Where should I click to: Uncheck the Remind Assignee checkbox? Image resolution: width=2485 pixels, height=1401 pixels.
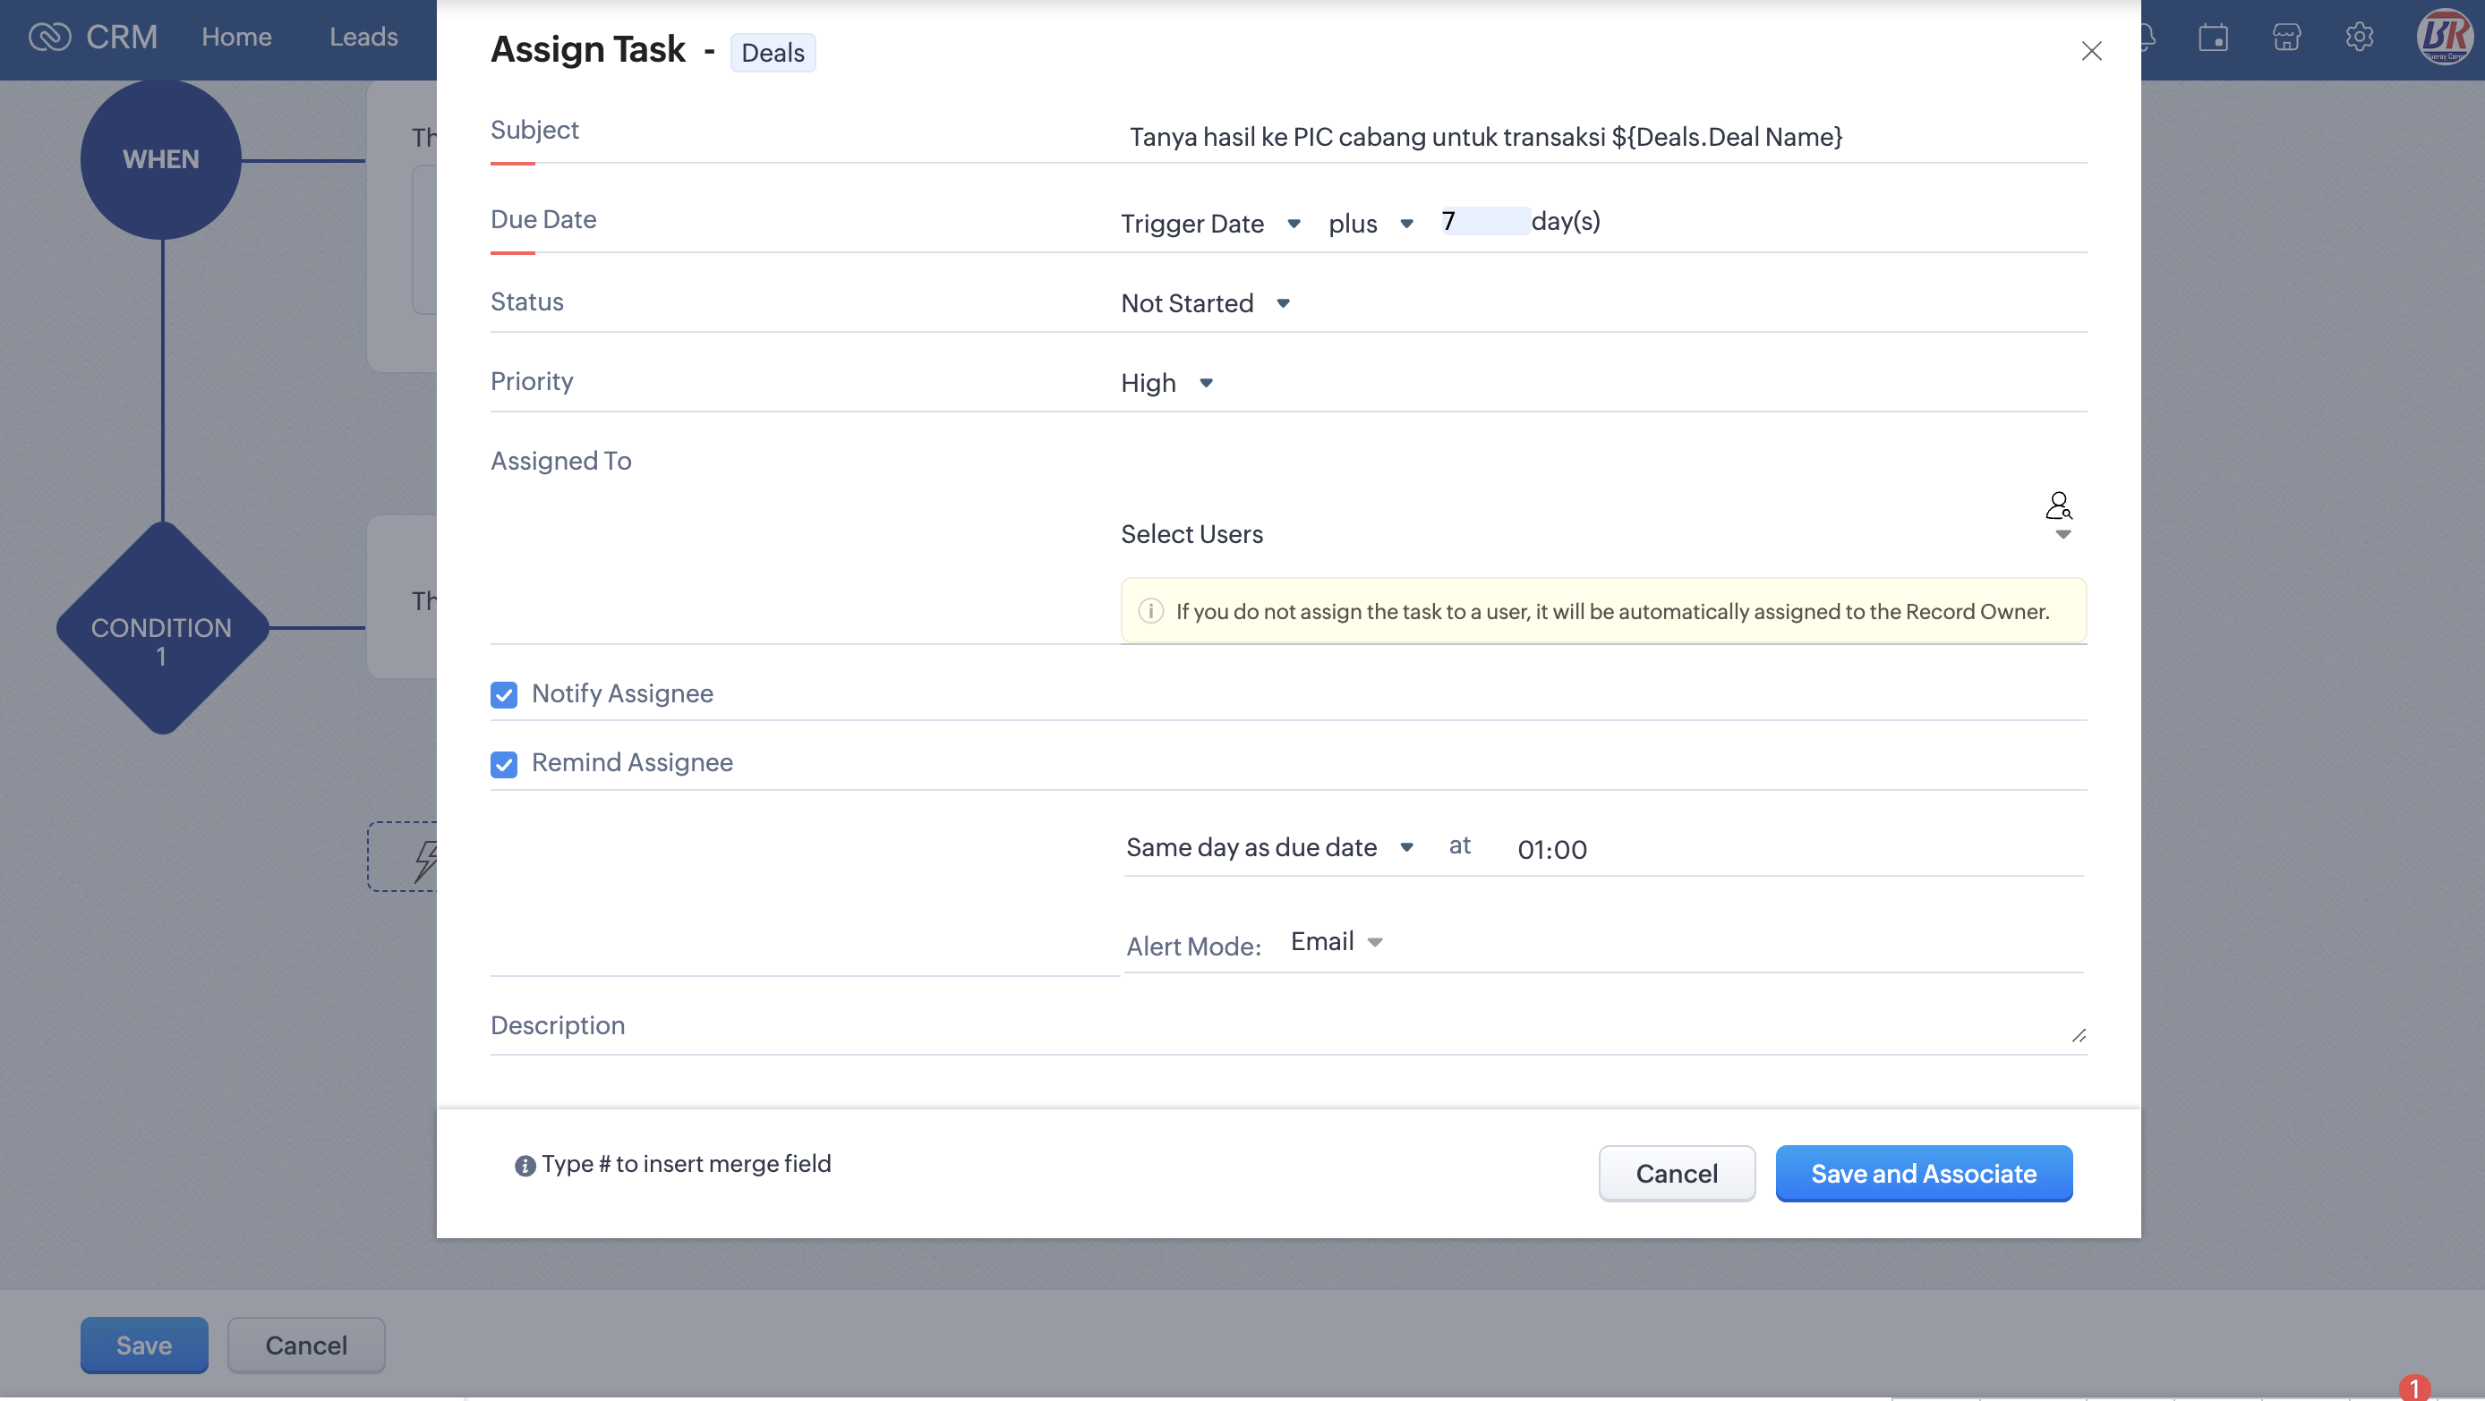[504, 764]
